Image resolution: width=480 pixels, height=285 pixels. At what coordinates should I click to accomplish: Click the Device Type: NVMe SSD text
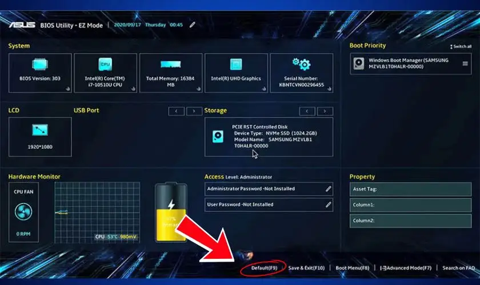point(275,133)
